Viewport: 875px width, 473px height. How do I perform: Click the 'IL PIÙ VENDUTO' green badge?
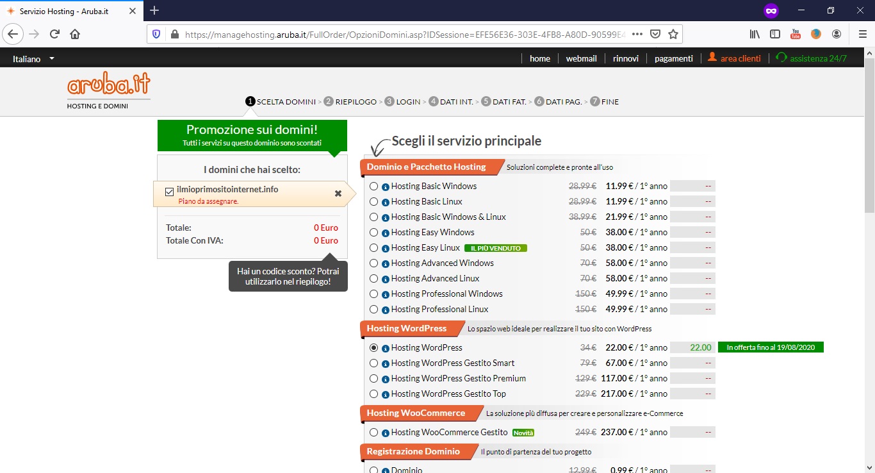click(496, 248)
